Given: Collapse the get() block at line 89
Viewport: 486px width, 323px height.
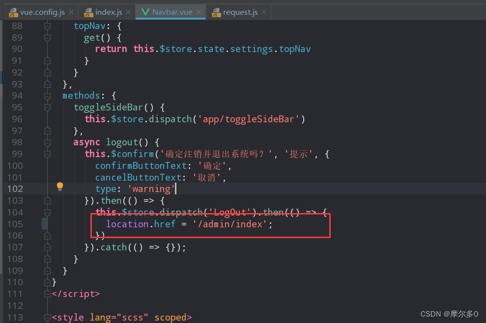Looking at the screenshot, I should click(47, 38).
